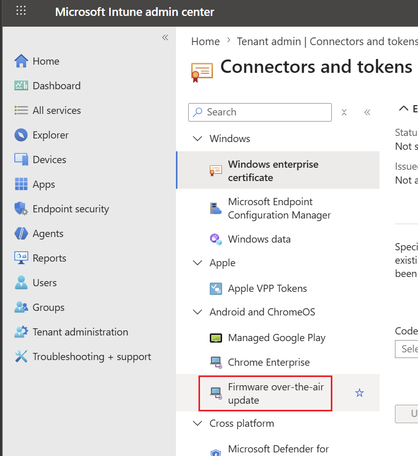Click the Home breadcrumb link
Screen dimensions: 418x456
click(205, 42)
